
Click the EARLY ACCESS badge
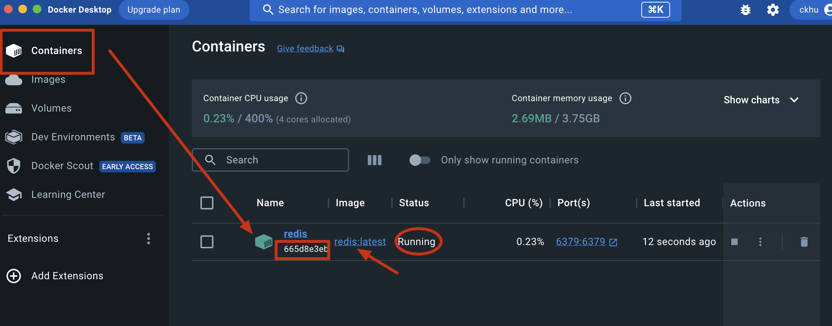127,167
